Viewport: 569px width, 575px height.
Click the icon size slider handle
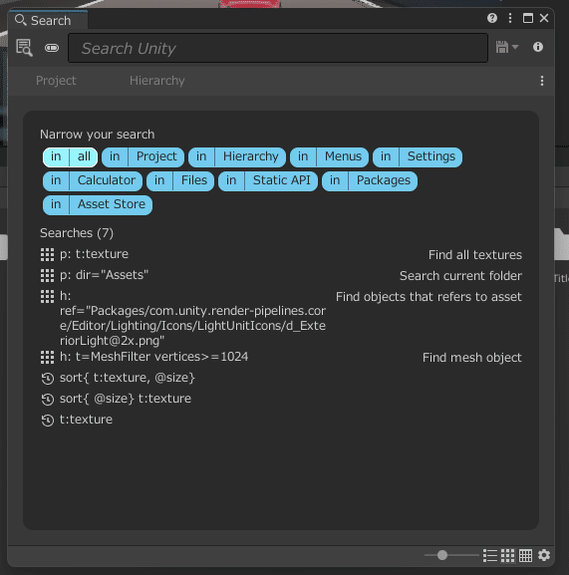pyautogui.click(x=442, y=555)
